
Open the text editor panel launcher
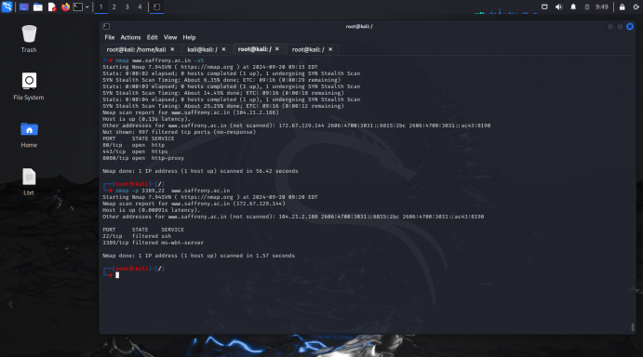click(52, 7)
